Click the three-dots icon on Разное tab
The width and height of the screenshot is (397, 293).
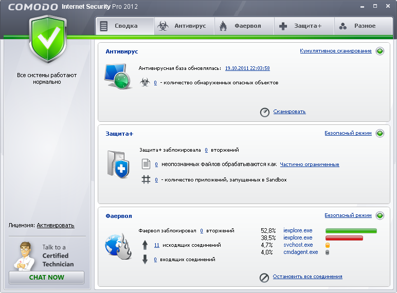click(343, 26)
